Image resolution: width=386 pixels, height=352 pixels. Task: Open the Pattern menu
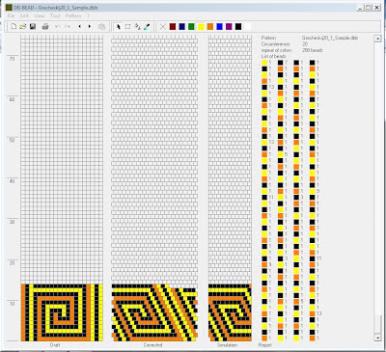point(73,15)
